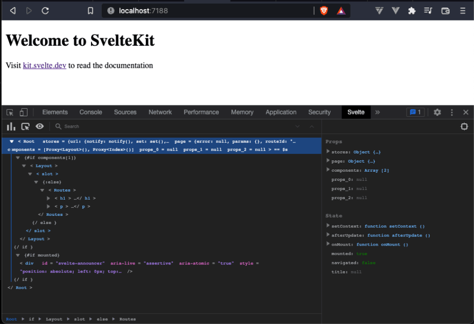Open the browser hamburger menu
474x324 pixels.
click(x=463, y=11)
